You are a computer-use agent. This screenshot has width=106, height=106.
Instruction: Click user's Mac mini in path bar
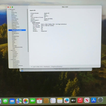[x=37, y=67]
